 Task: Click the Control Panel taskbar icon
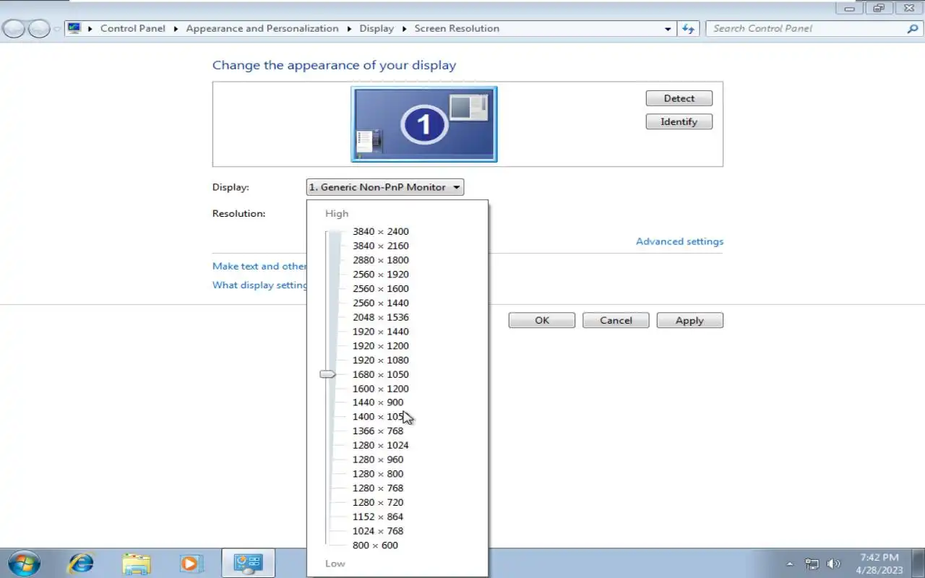248,563
